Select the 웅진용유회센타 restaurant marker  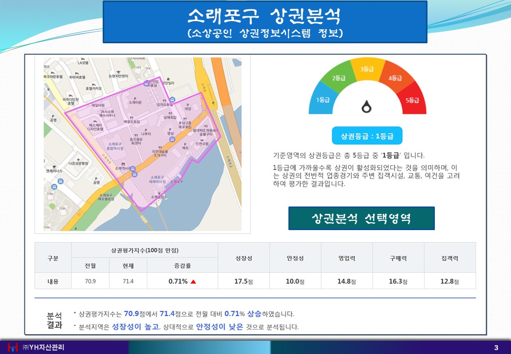(x=136, y=135)
